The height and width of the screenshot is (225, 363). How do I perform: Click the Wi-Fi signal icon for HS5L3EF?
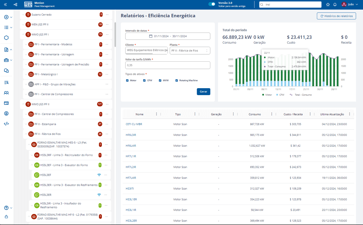[x=99, y=175]
